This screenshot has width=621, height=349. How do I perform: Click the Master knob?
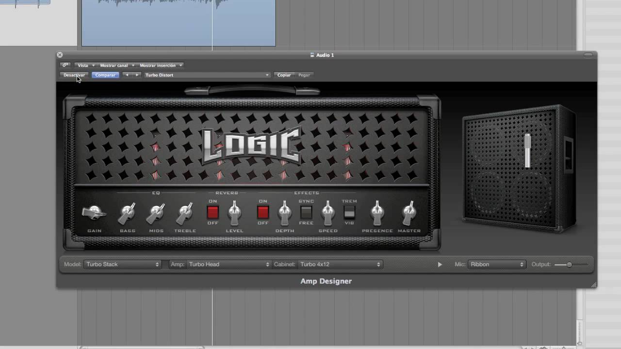click(x=409, y=213)
